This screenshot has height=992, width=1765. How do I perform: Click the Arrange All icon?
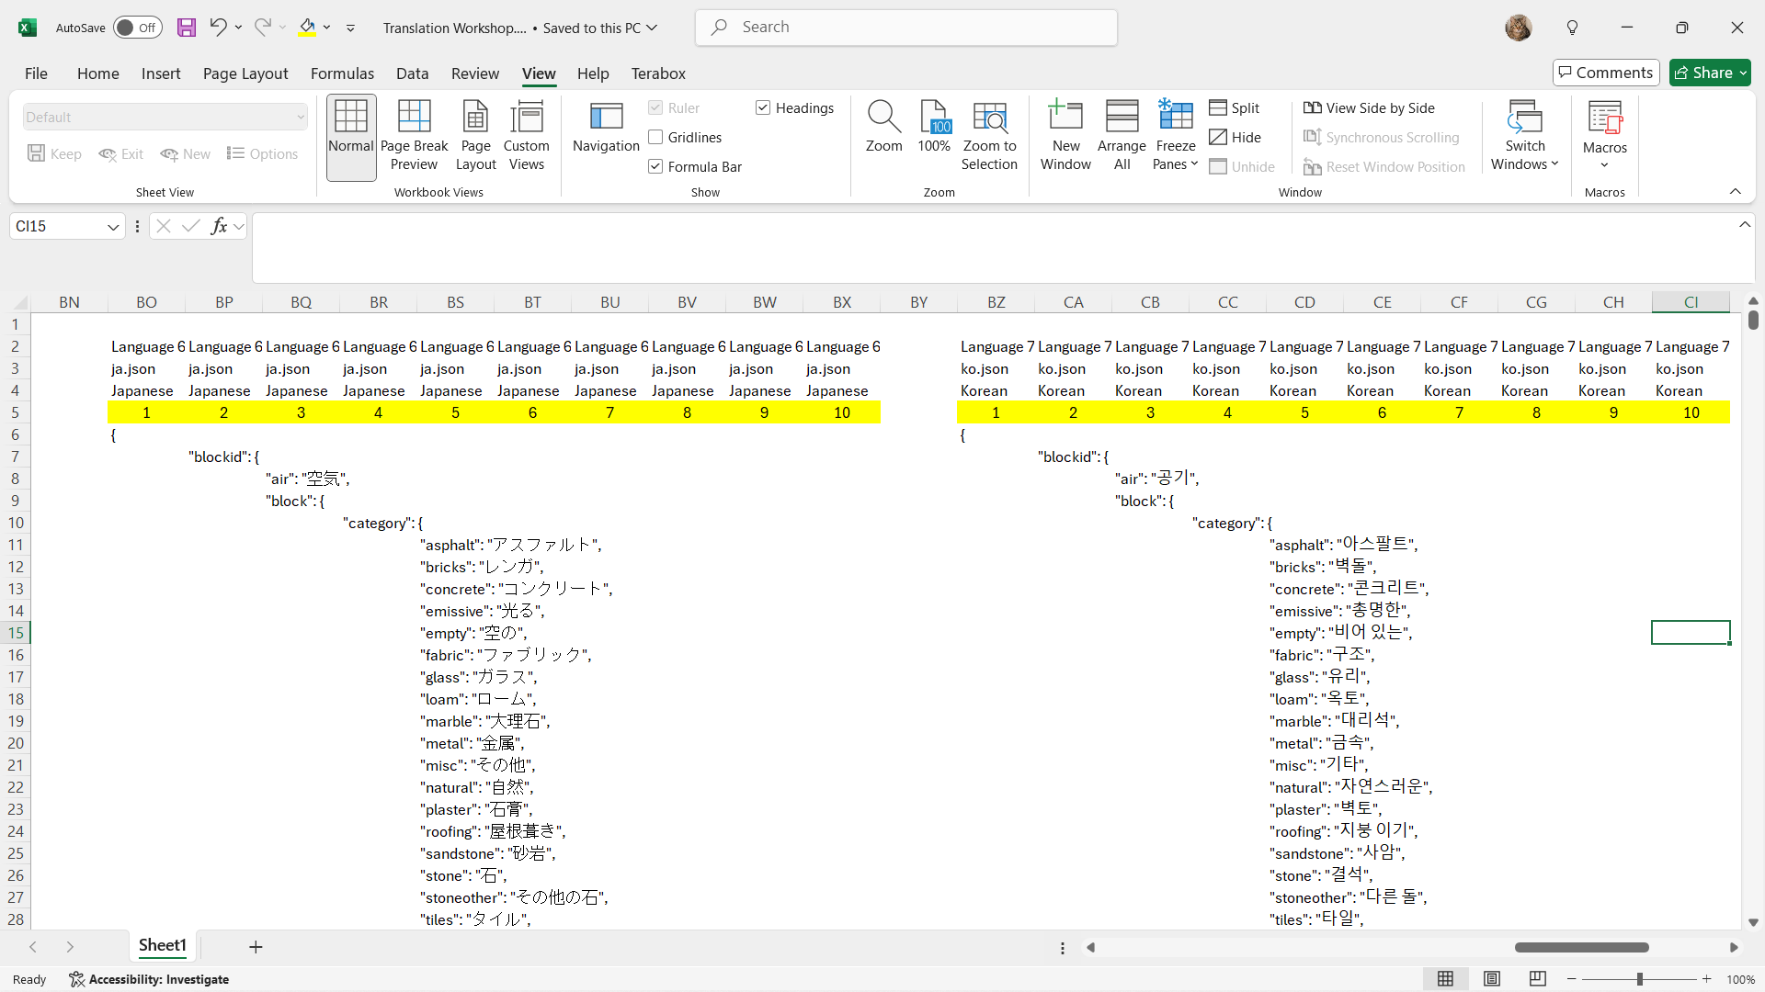pyautogui.click(x=1122, y=136)
